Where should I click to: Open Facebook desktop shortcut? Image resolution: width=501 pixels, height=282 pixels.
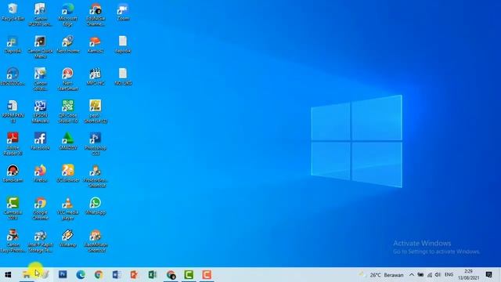(x=40, y=141)
